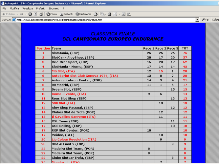Click the Stop loading icon
The height and width of the screenshot is (164, 219).
click(30, 14)
